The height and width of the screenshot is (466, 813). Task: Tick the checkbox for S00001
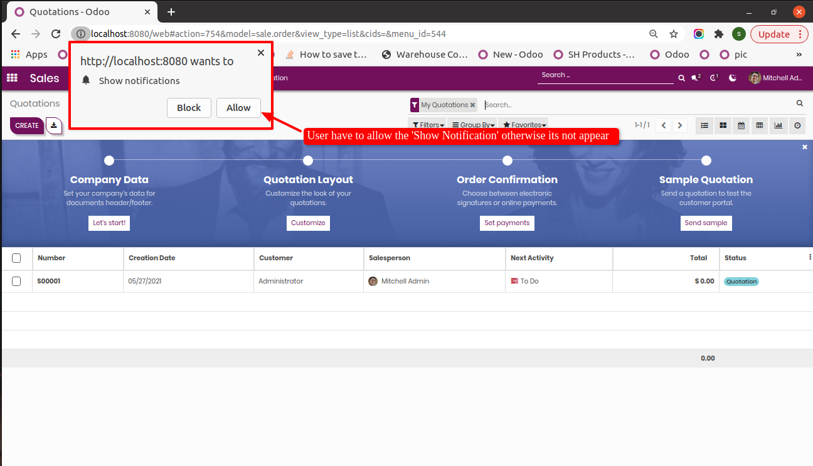point(16,281)
